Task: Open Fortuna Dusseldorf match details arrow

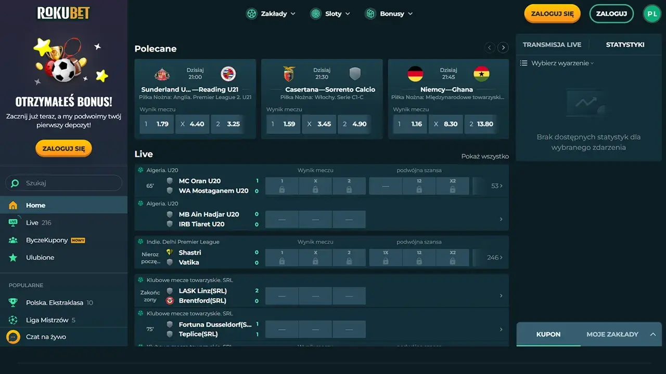Action: point(501,329)
